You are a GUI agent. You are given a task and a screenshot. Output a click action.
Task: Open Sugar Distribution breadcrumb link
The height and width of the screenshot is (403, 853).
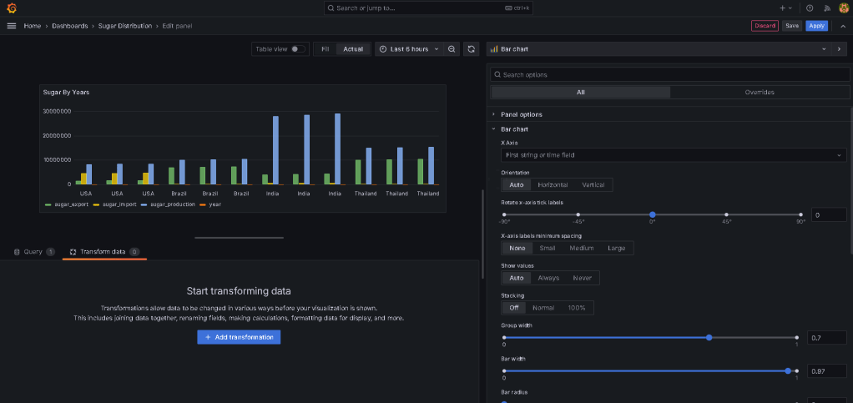point(124,26)
